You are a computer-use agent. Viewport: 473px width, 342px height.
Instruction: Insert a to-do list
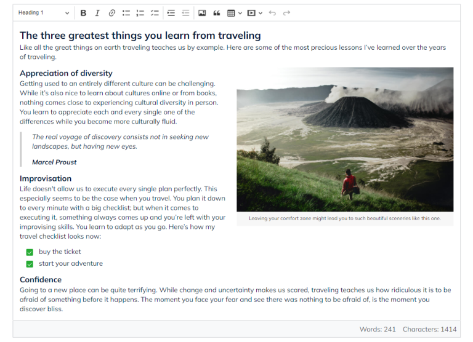click(x=155, y=13)
